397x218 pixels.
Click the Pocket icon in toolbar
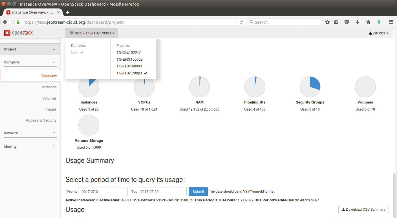[347, 22]
